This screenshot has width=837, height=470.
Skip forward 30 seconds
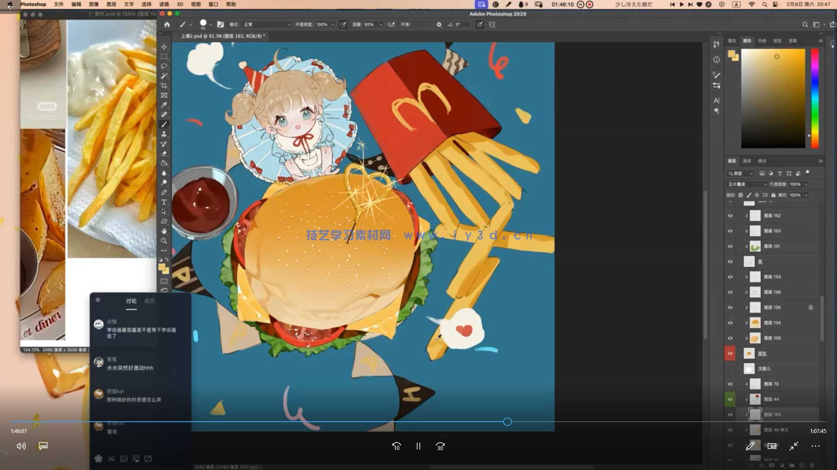(440, 446)
